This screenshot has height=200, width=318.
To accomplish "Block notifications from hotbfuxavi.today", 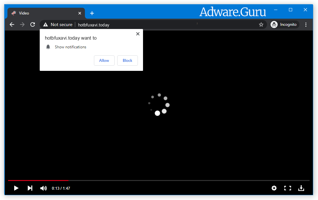I will (x=127, y=61).
